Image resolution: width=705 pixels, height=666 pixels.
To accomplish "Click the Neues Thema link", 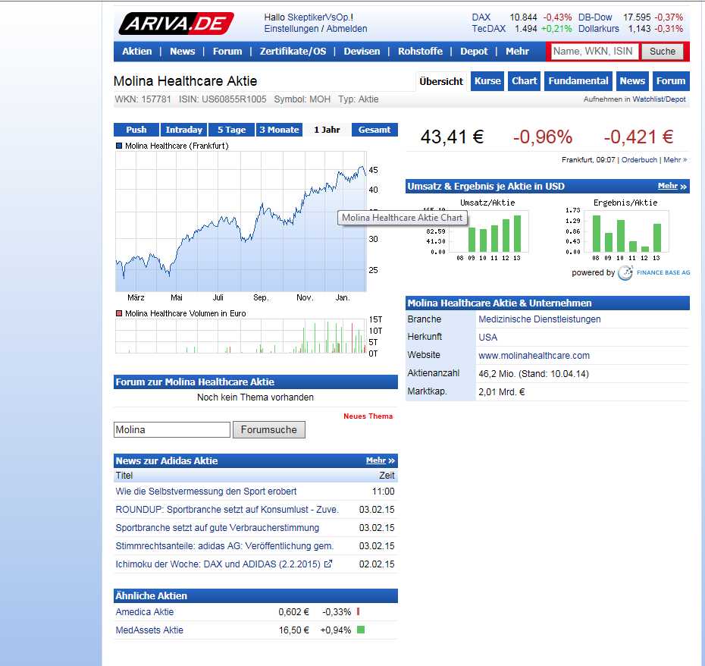I will 368,416.
